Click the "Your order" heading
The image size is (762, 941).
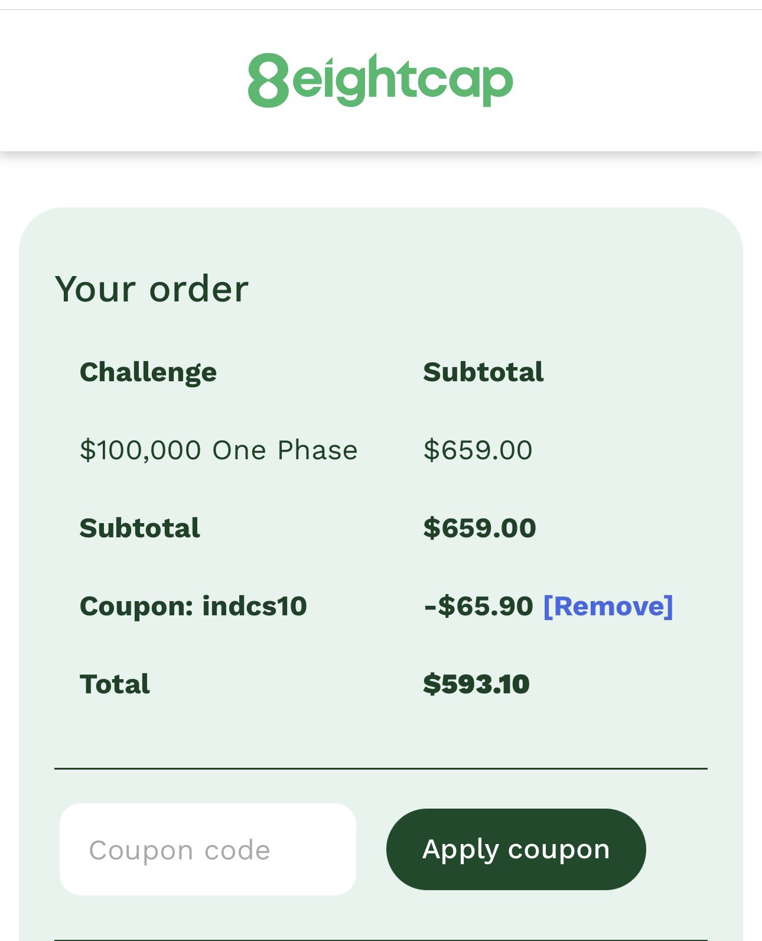(x=152, y=289)
